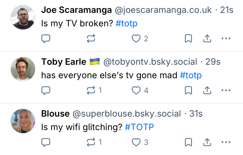The width and height of the screenshot is (243, 155).
Task: View Joe Scaramanga's profile picture
Action: [23, 17]
